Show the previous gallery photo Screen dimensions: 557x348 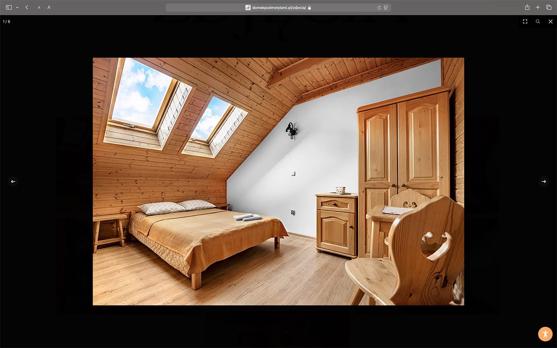click(x=13, y=181)
